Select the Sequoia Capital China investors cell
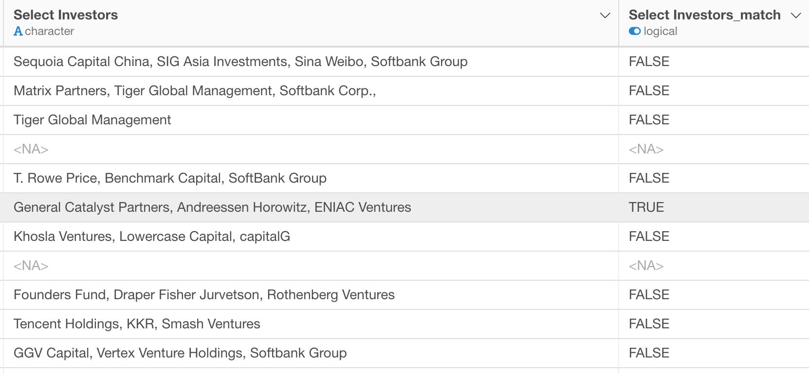The height and width of the screenshot is (374, 809). [311, 62]
